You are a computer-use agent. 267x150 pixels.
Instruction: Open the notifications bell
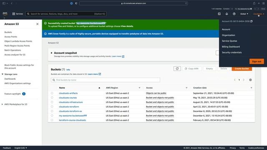tap(227, 14)
